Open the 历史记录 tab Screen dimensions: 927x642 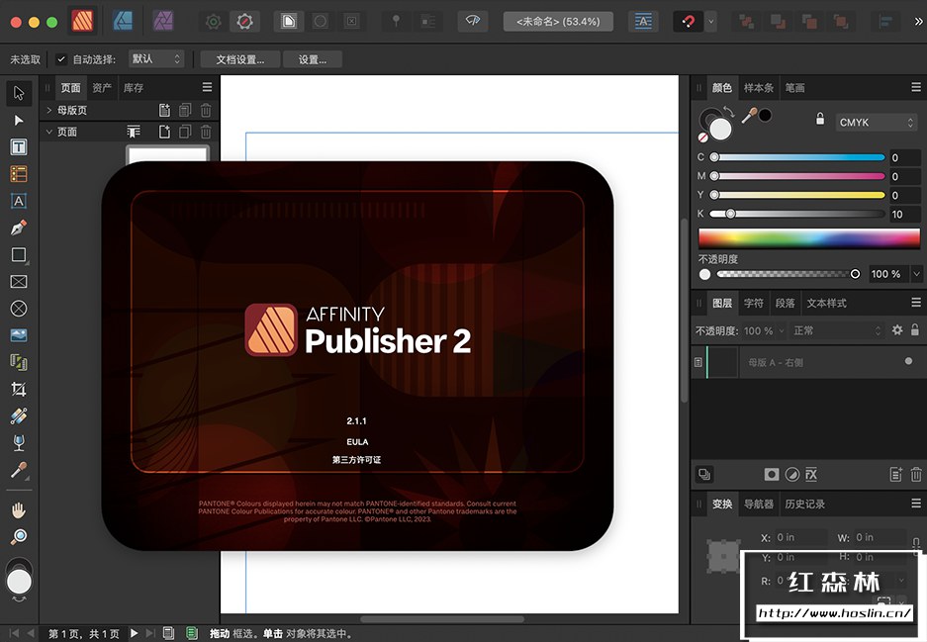pos(803,504)
